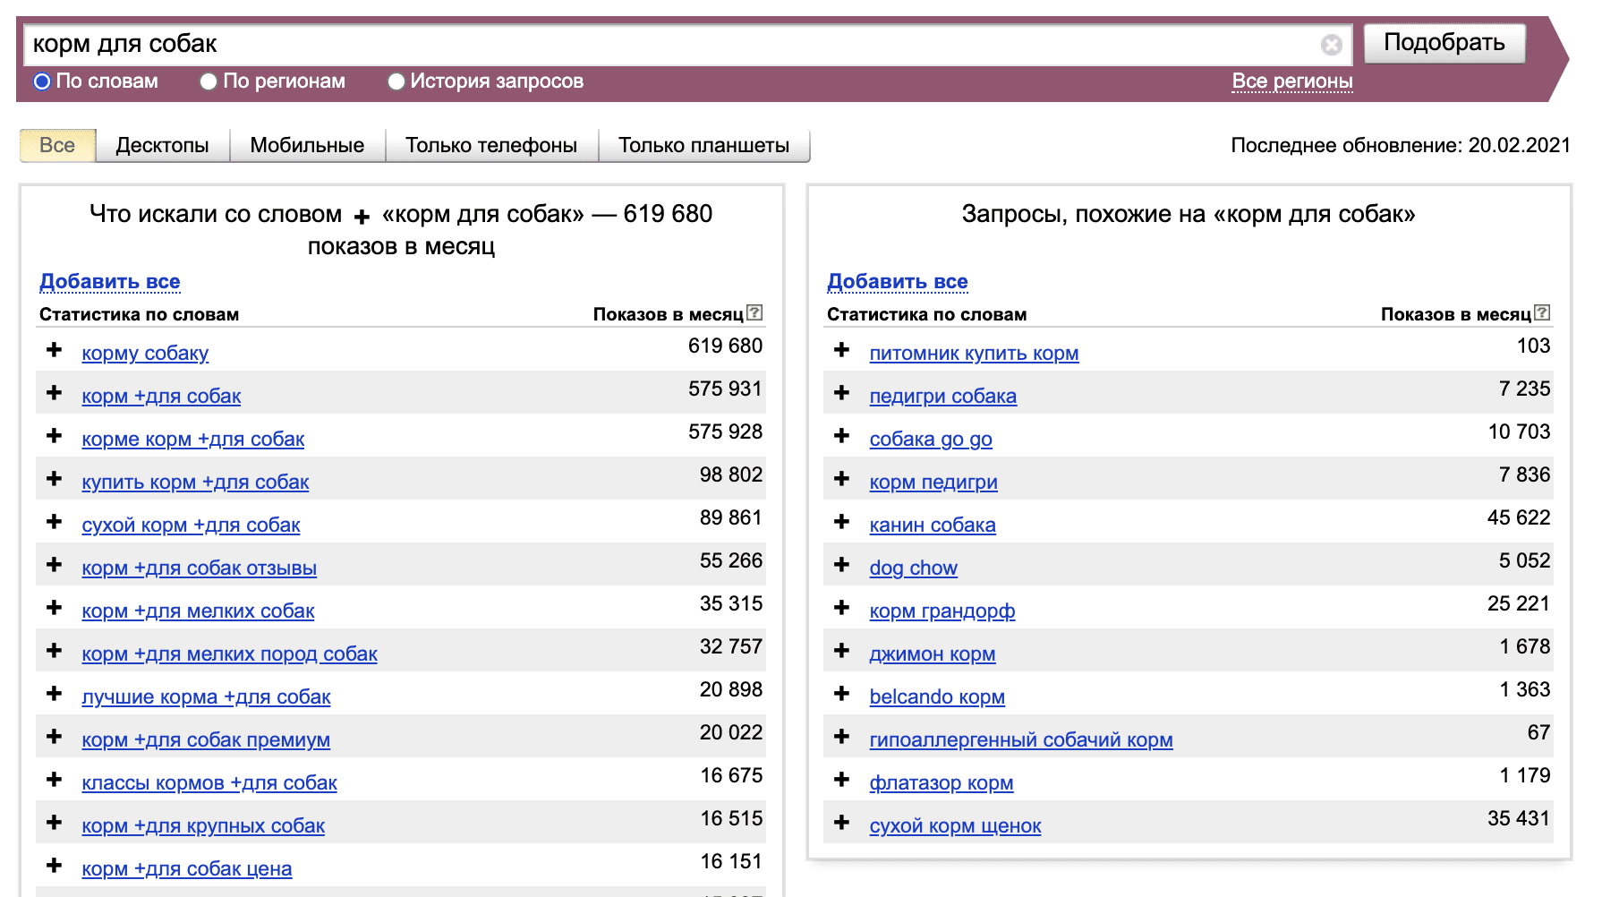Select the 'По словам' radio button
The width and height of the screenshot is (1602, 897).
click(x=42, y=81)
